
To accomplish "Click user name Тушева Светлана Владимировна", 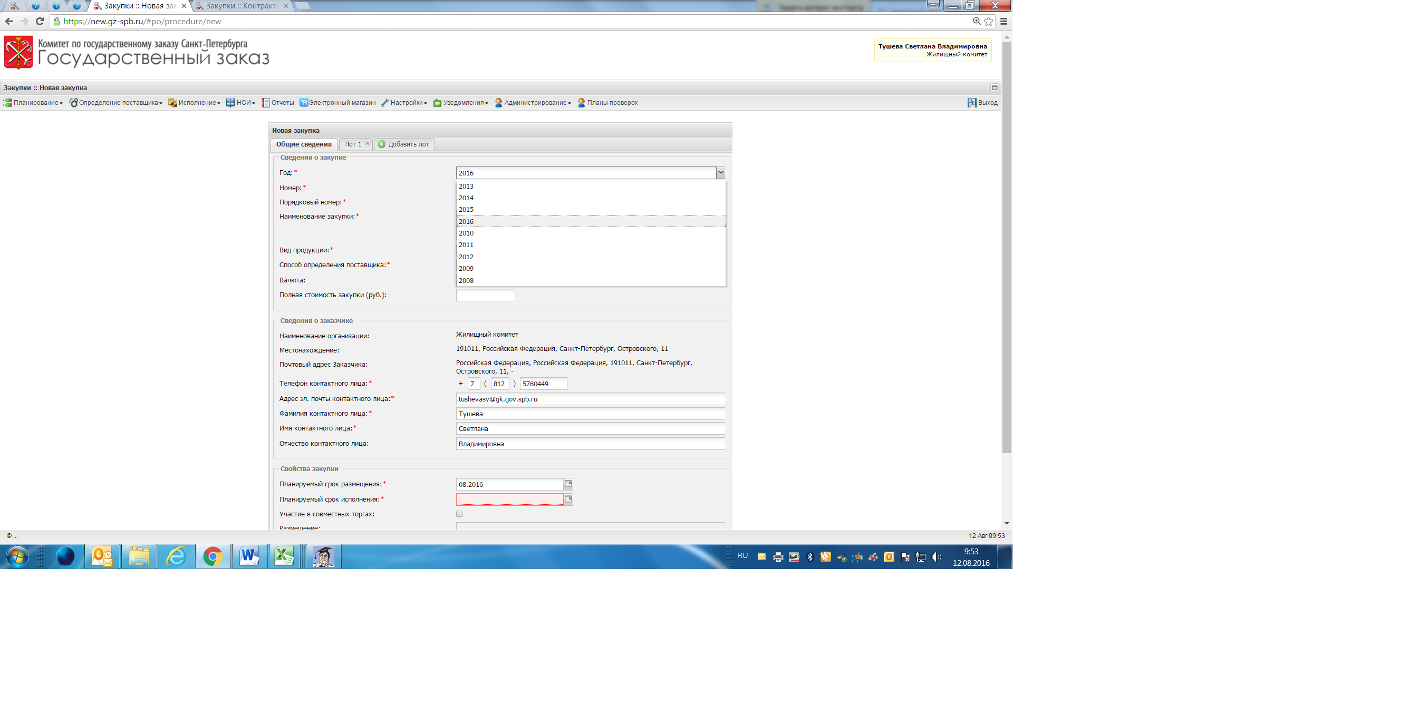I will pyautogui.click(x=932, y=46).
